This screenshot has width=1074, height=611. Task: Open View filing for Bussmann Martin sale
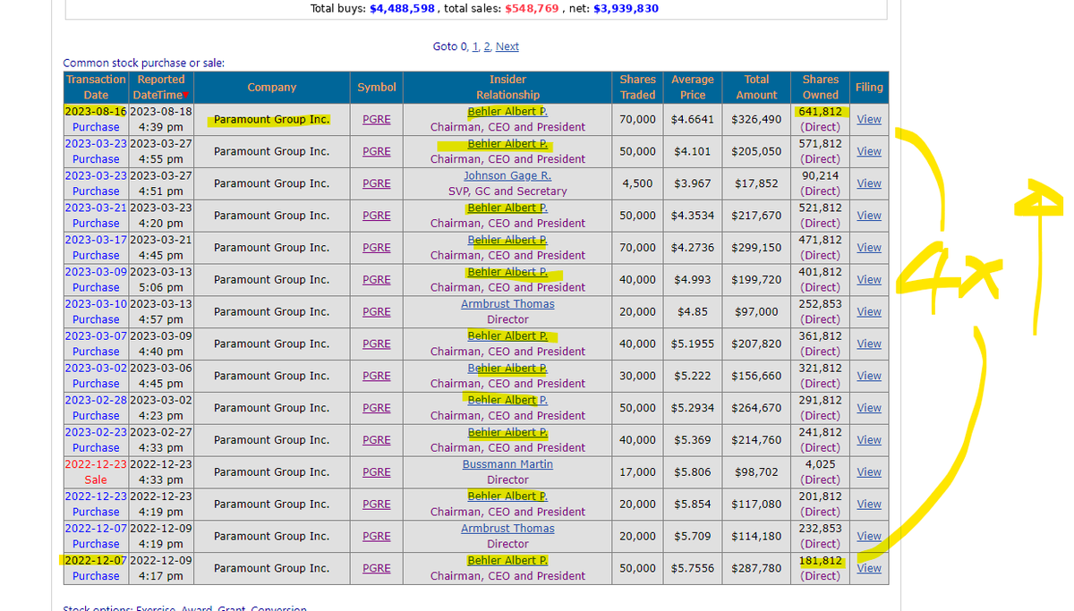click(869, 472)
